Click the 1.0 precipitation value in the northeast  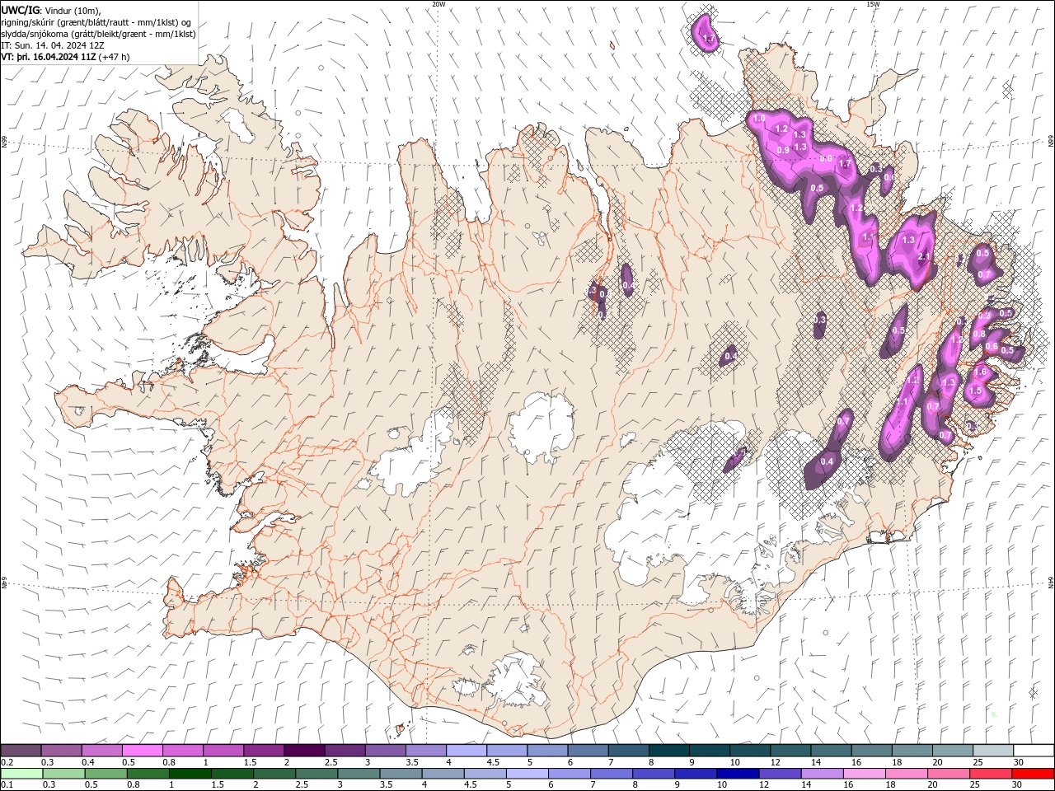pos(759,119)
